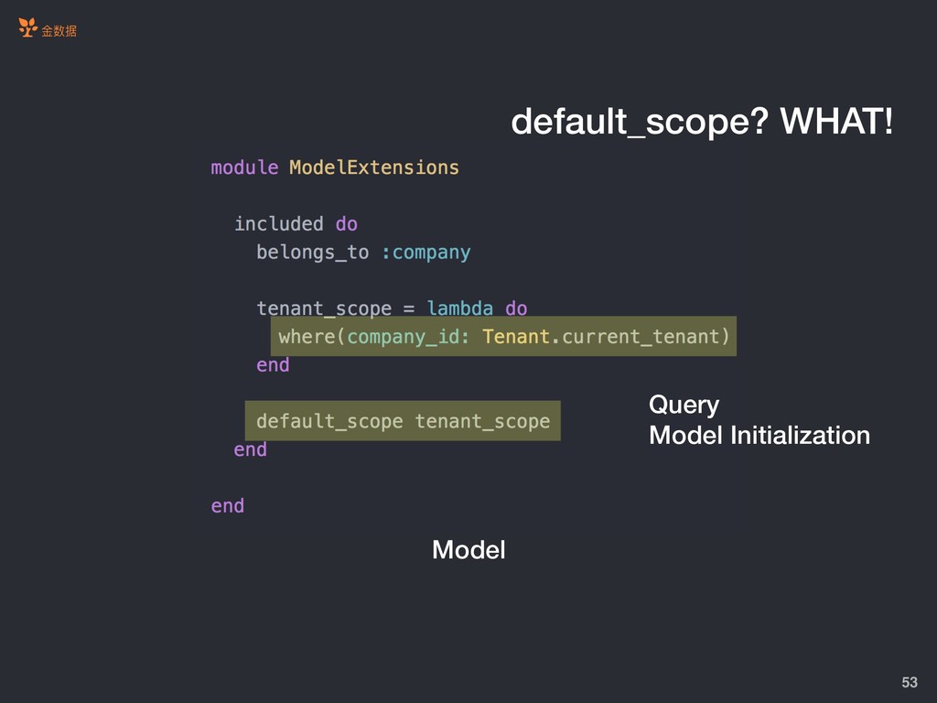This screenshot has height=703, width=937.
Task: Click the slide title "default_scope? WHAT!"
Action: point(702,122)
